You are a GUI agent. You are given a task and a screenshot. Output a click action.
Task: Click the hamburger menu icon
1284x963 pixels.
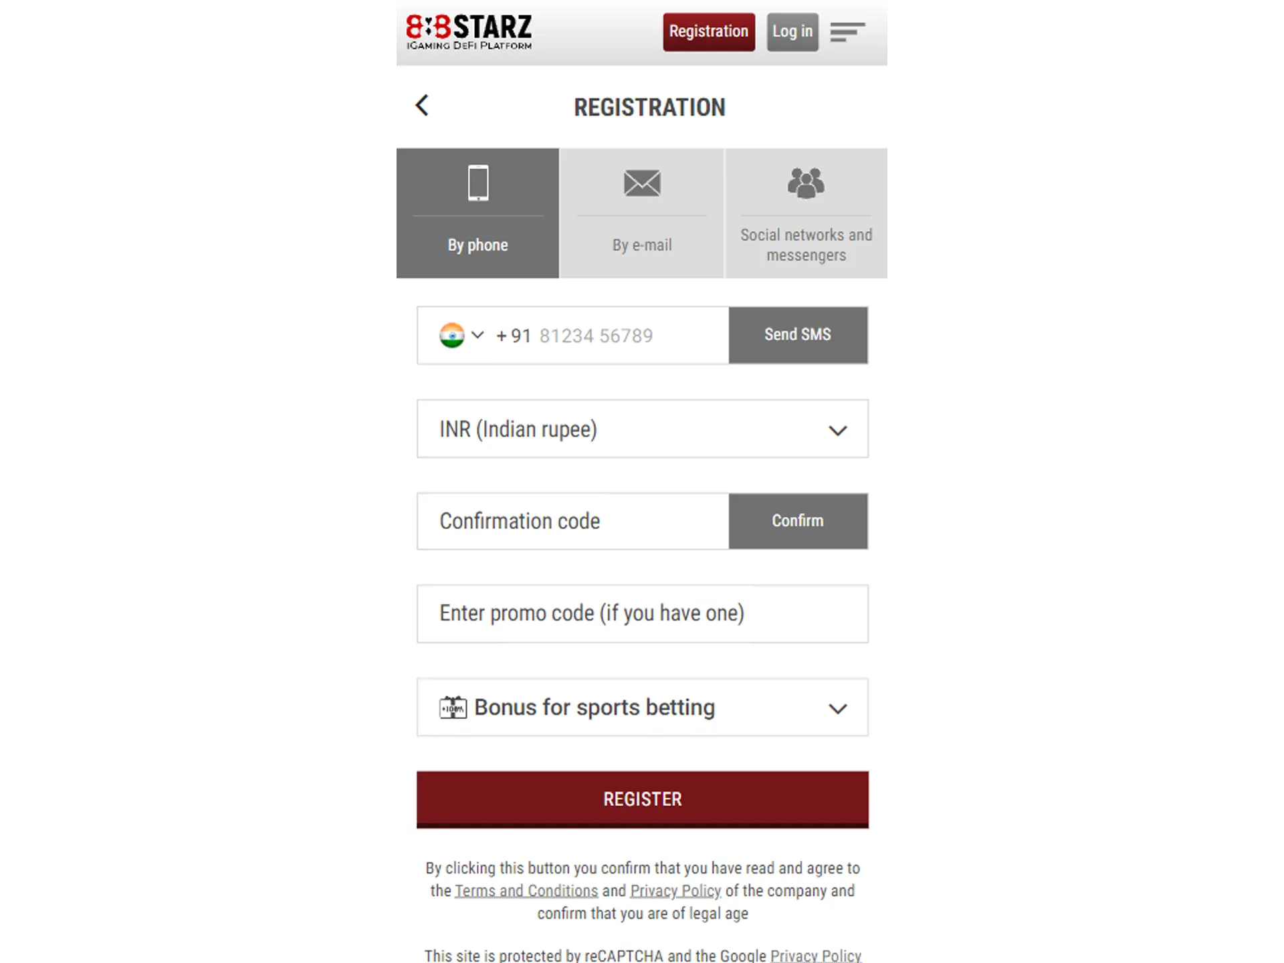[x=846, y=31]
